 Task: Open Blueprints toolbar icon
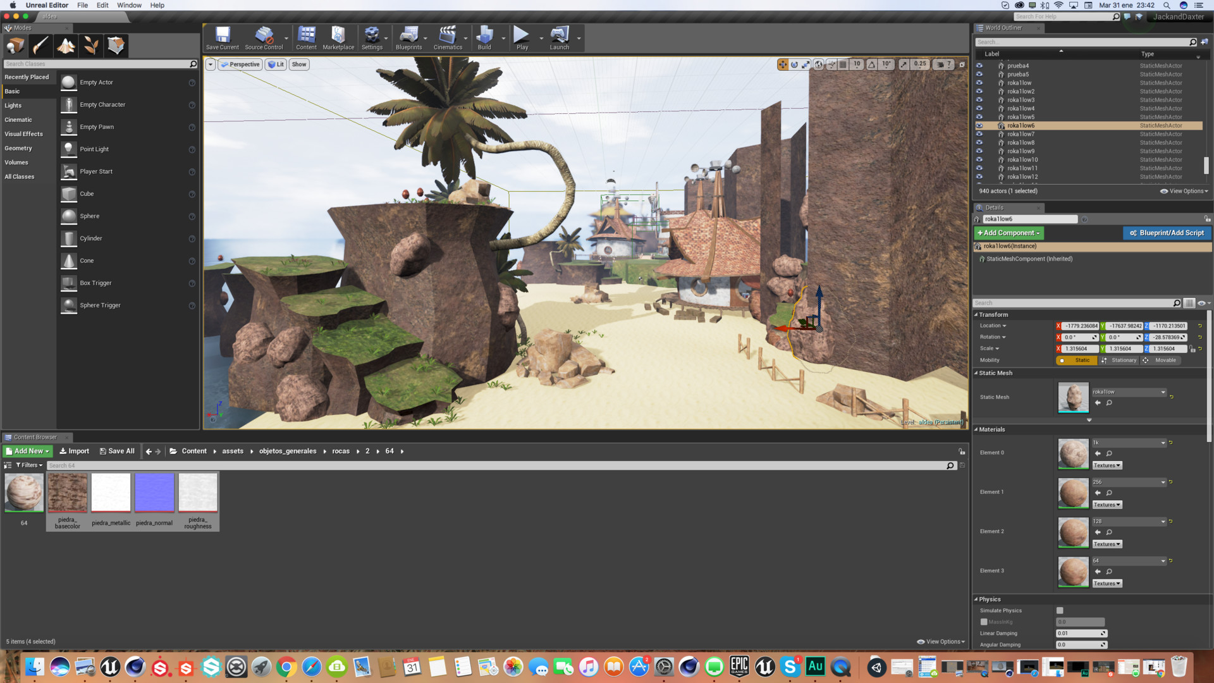[x=408, y=38]
